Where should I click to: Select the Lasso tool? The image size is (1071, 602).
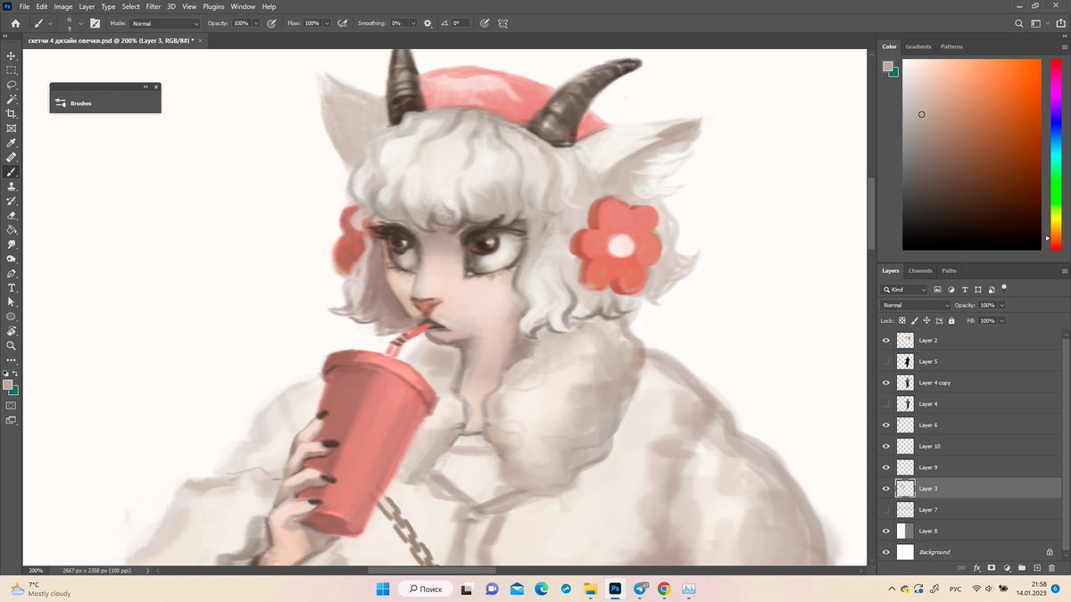point(12,85)
